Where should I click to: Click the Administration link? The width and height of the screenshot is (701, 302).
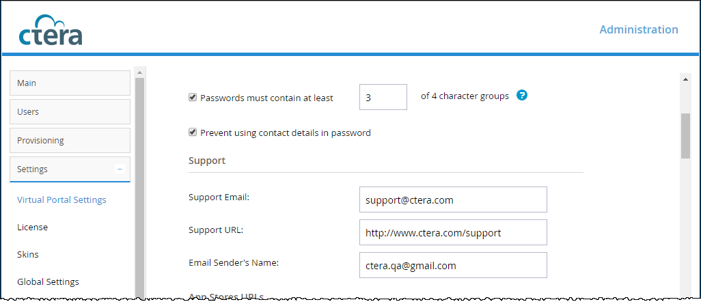pyautogui.click(x=638, y=29)
